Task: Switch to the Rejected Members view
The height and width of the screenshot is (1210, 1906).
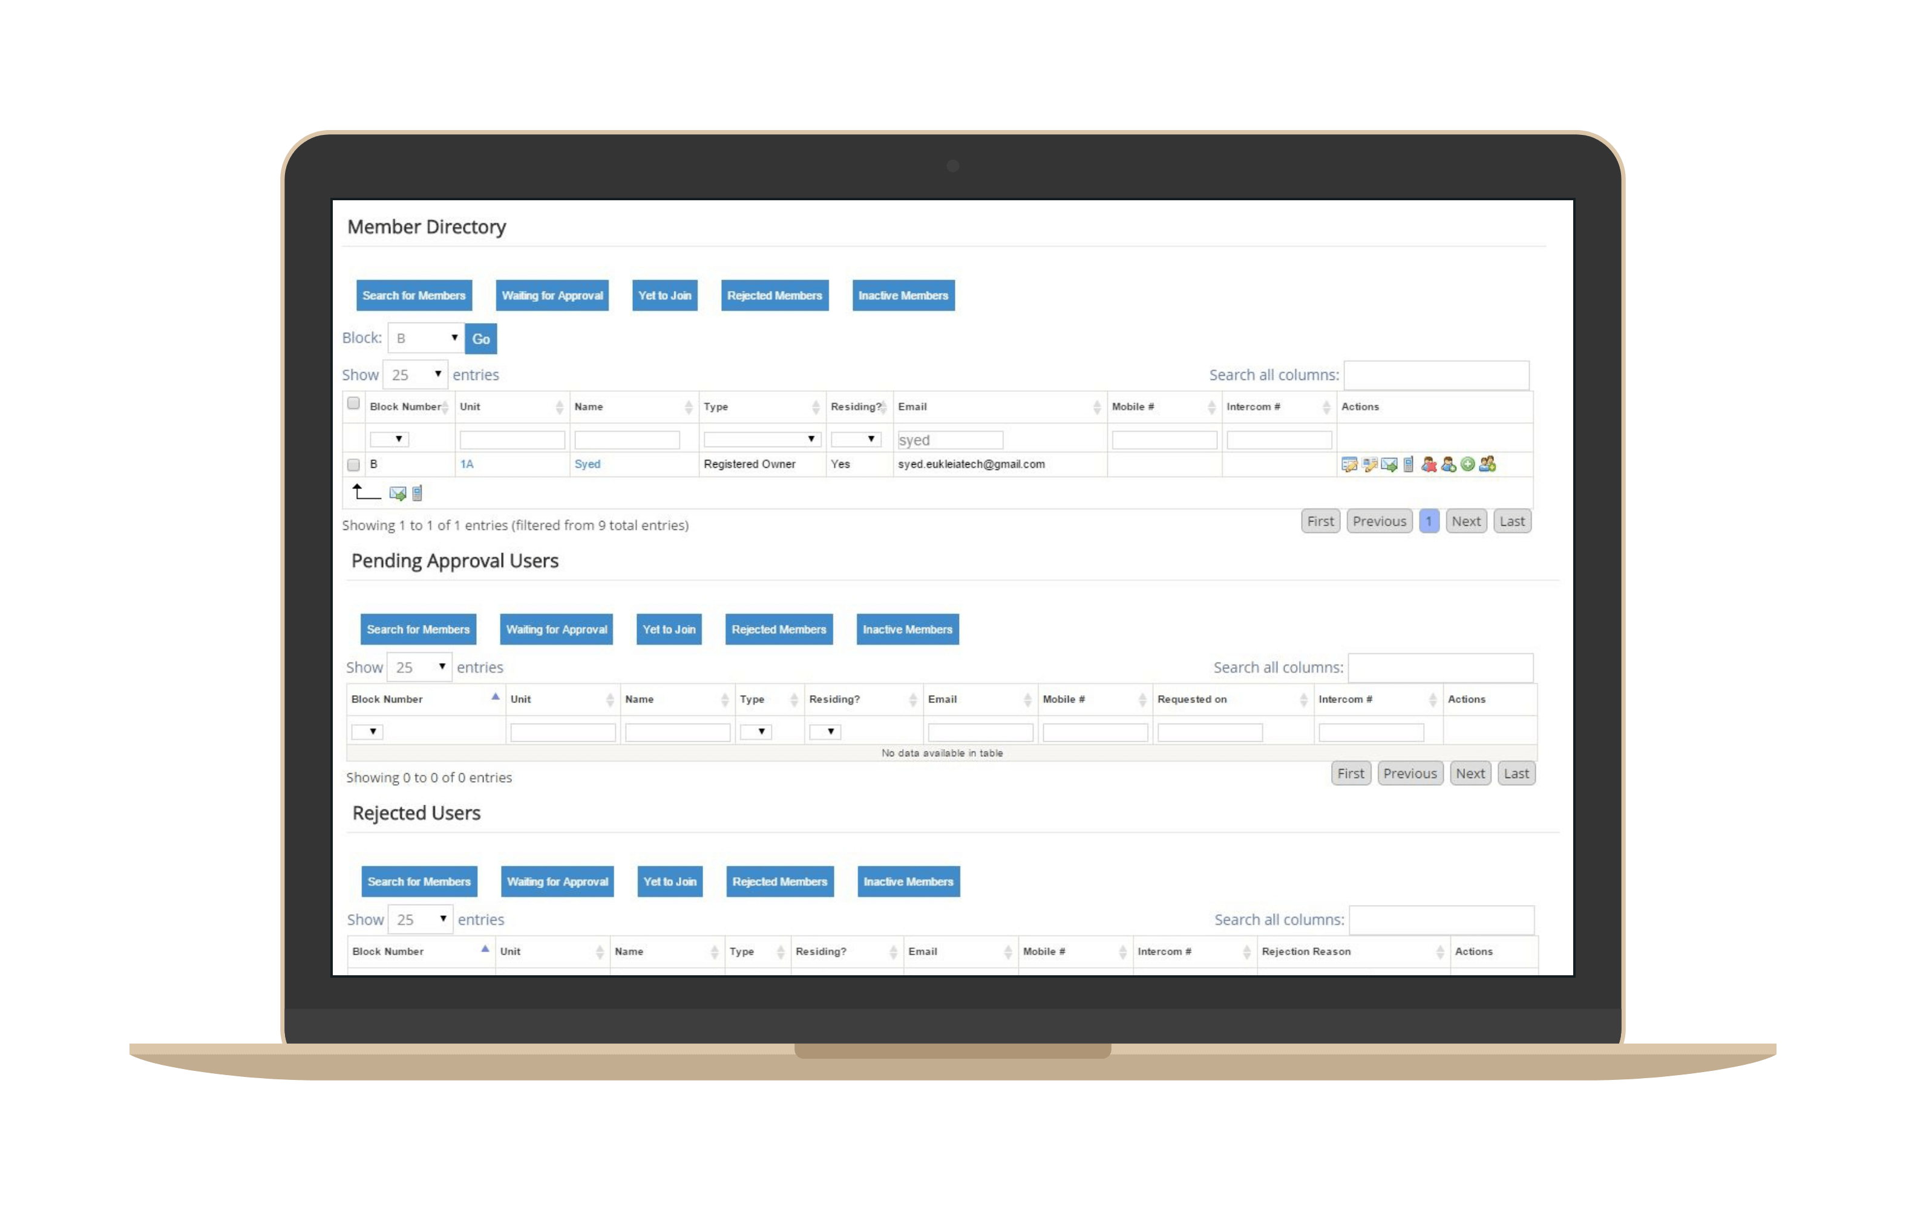Action: point(774,295)
